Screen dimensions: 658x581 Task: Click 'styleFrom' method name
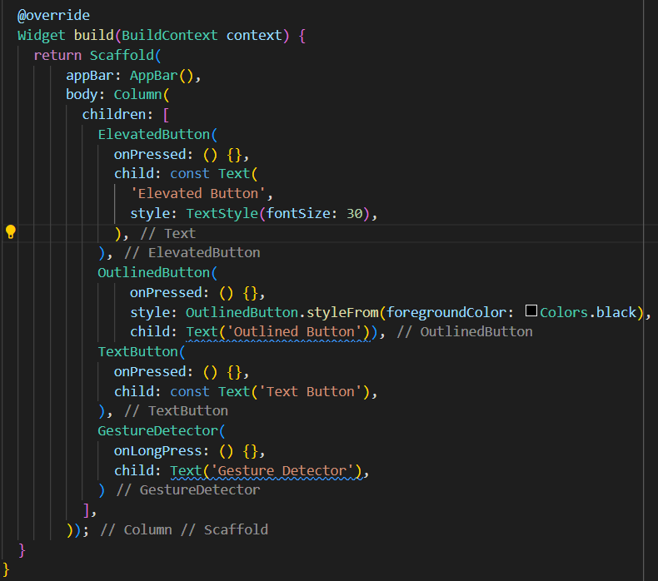342,312
